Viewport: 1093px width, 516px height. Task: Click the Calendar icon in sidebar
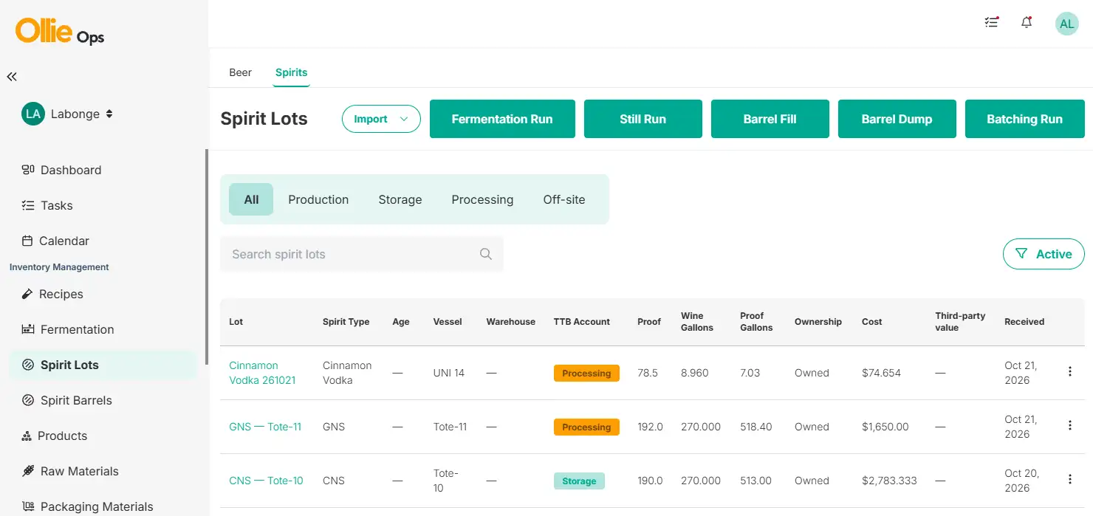click(x=27, y=241)
